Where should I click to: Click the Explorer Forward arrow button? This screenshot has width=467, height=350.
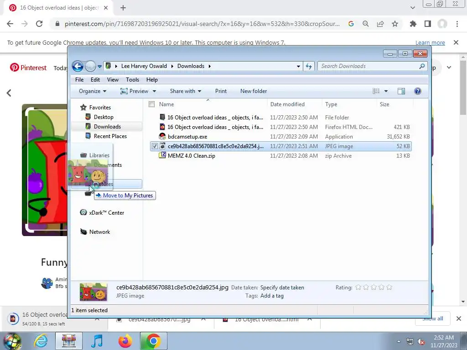90,66
